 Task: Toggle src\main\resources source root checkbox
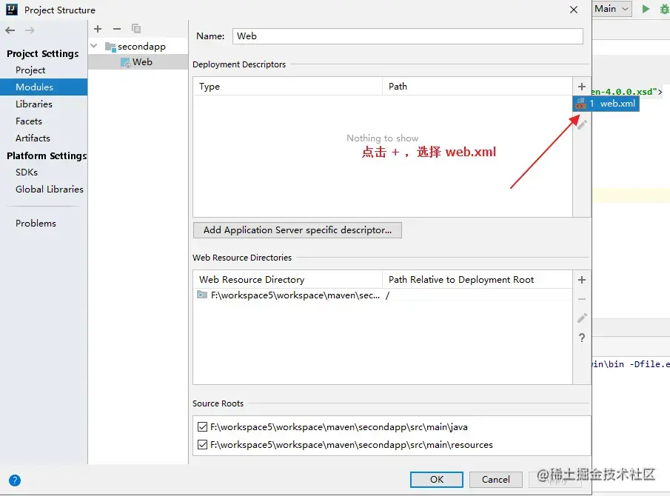coord(203,445)
